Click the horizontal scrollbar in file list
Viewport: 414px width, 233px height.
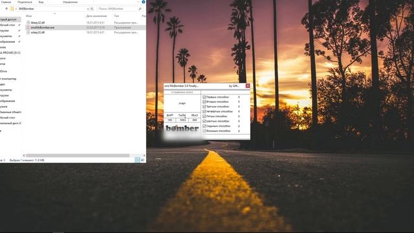pyautogui.click(x=78, y=155)
